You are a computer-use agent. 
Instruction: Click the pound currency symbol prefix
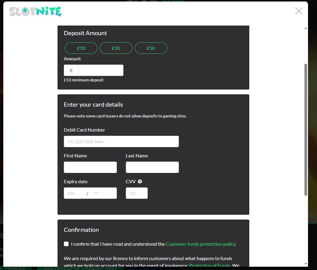pos(71,70)
